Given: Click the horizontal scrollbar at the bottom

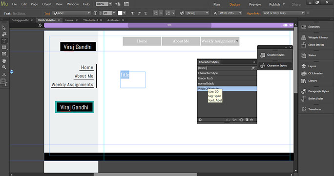Looking at the screenshot, I should [x=146, y=175].
